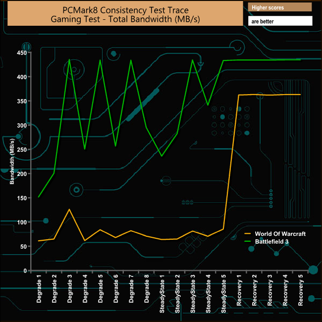Click the Degrade 5 axis label
Screen dimensions: 322x322
(100, 289)
